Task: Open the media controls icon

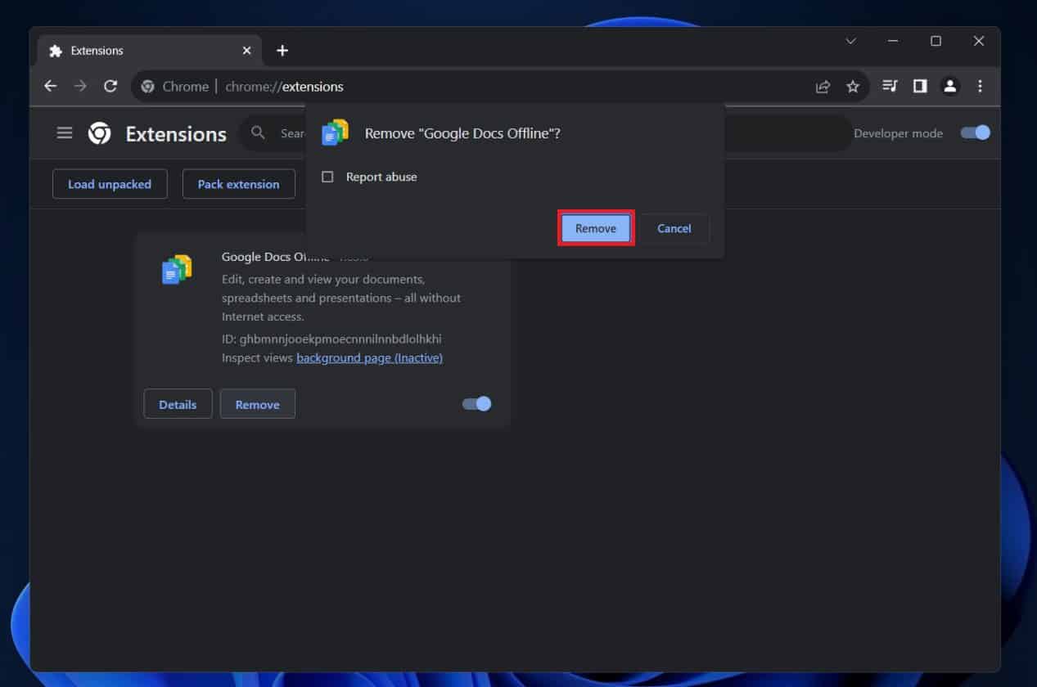Action: [x=890, y=86]
